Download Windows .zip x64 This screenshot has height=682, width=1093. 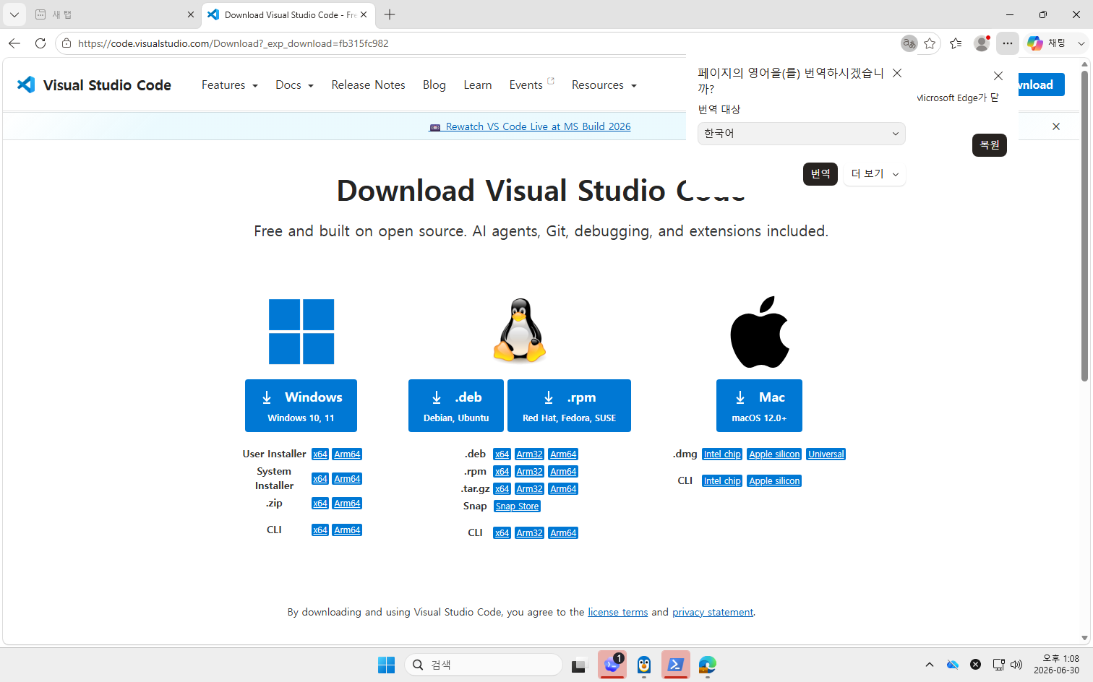(320, 504)
